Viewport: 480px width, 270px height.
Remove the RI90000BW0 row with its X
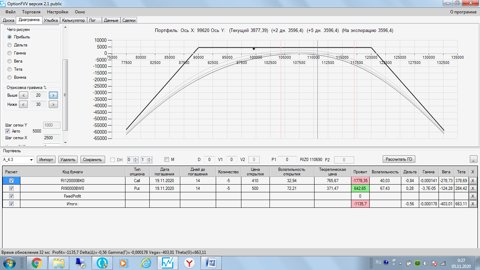(473, 188)
